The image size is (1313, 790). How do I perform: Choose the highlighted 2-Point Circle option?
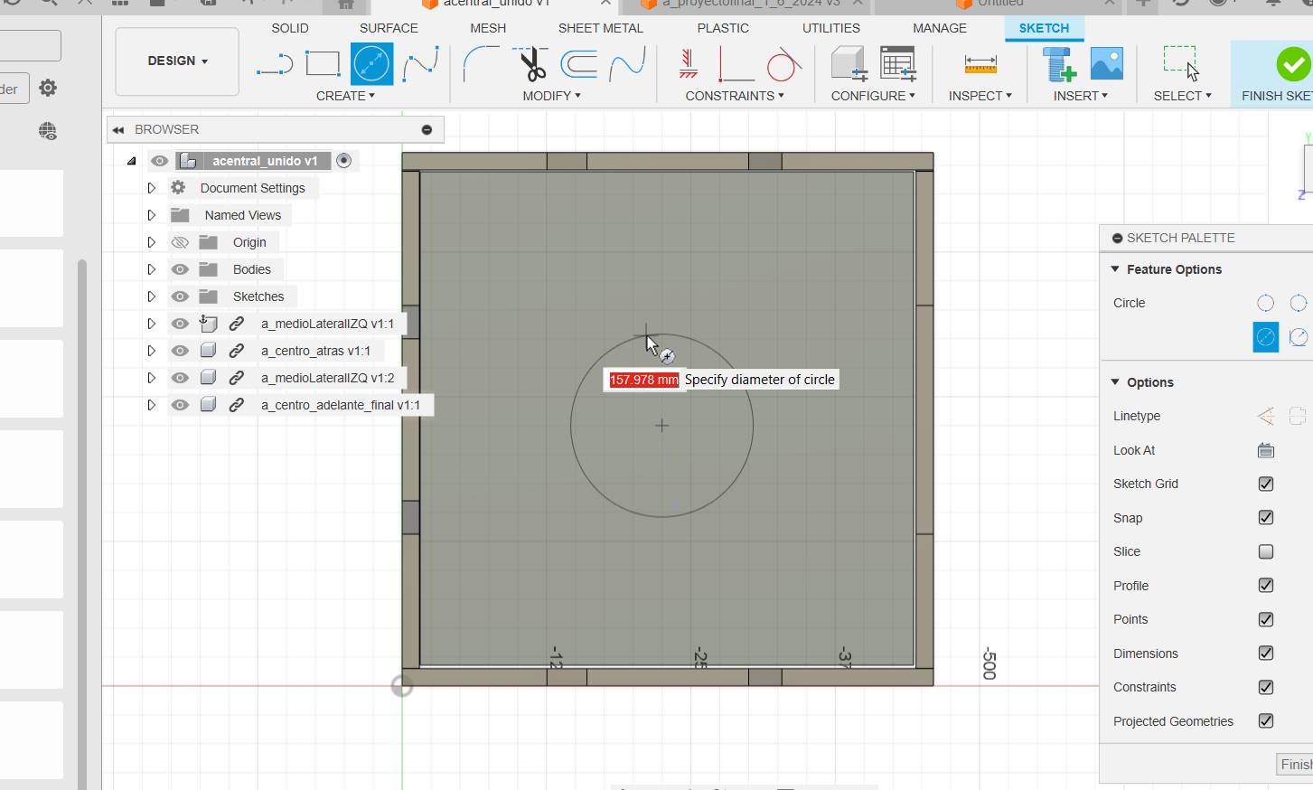(1265, 337)
